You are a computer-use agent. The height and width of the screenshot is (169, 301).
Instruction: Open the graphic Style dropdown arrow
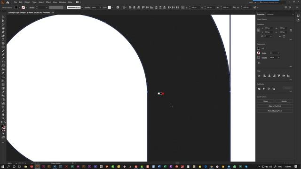pos(112,8)
